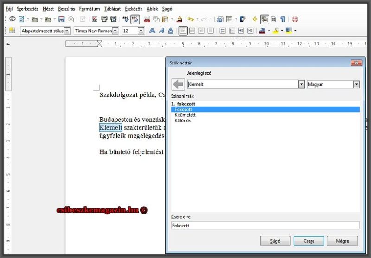Click the Save floppy disk icon
Viewport: 371px width, 258px height.
[62, 19]
